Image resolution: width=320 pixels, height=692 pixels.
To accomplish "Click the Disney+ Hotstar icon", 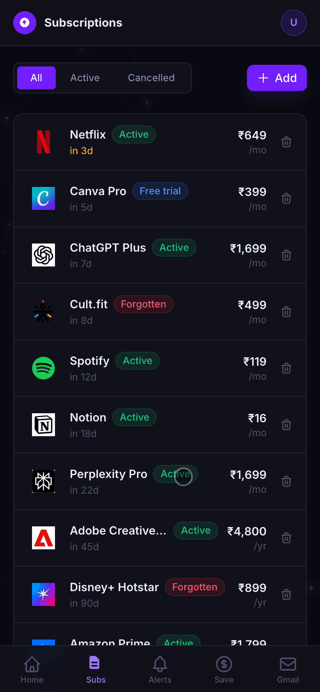I will pos(43,594).
